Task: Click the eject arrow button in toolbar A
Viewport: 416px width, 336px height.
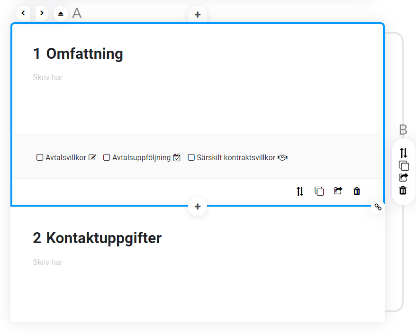Action: point(61,14)
